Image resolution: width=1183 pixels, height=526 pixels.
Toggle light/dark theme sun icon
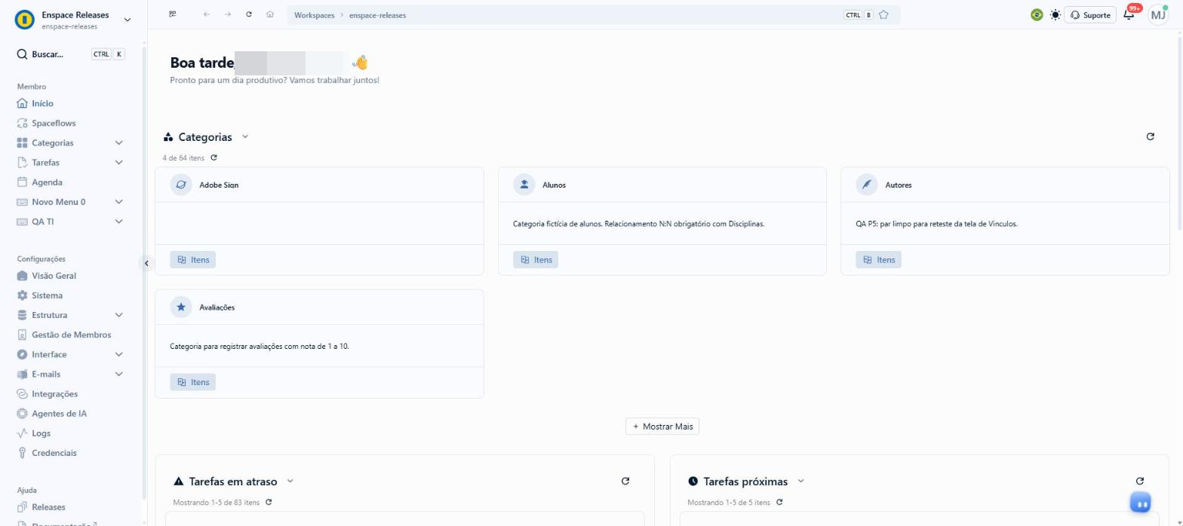pos(1055,14)
